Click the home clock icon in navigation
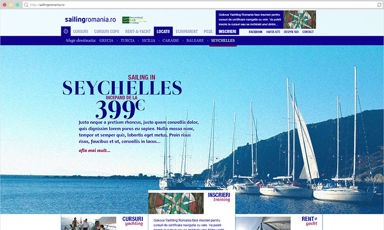This screenshot has width=384, height=230. [66, 31]
